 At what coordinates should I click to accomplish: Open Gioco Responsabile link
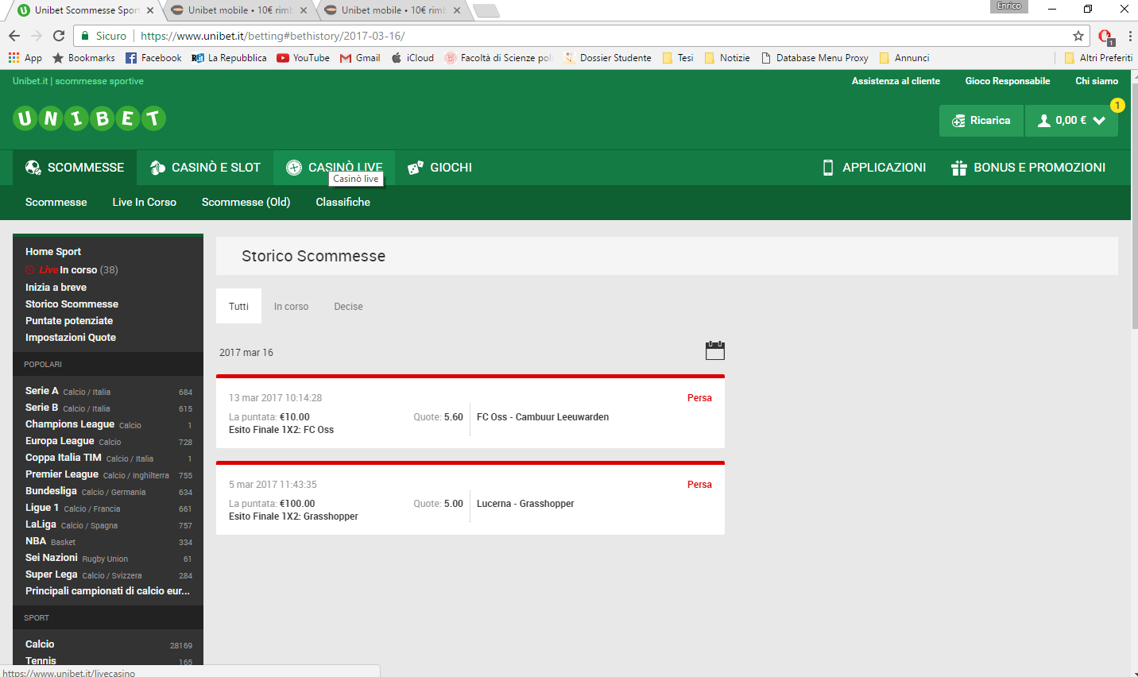(x=1008, y=81)
